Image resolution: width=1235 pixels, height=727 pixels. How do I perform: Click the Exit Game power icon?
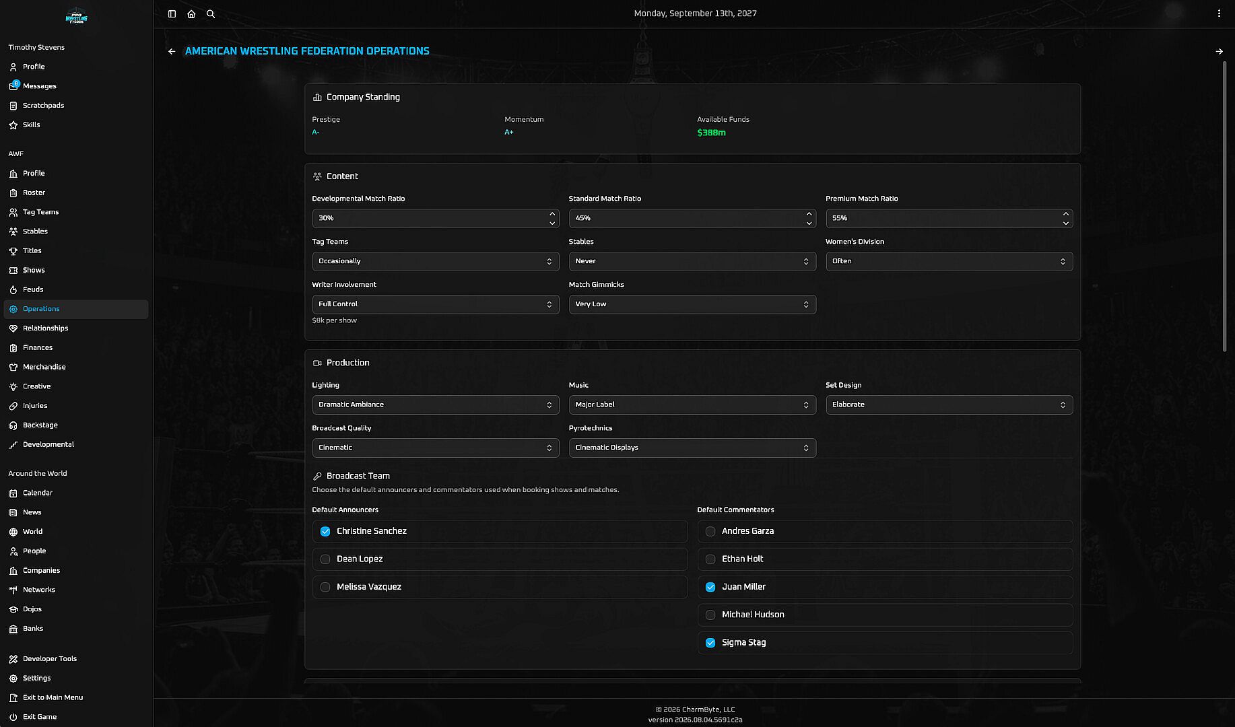click(13, 717)
